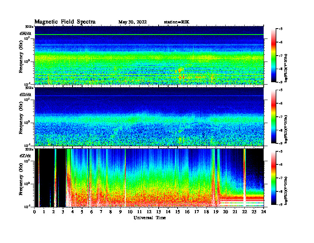Click the "32Hz" label of dD/dt panel
Screen dimensions: 314x243
tap(29, 88)
